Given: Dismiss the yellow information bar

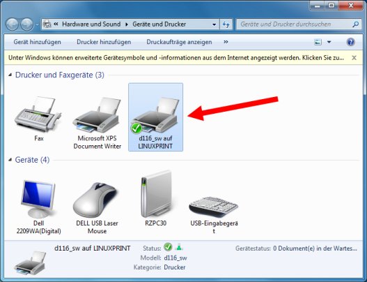Looking at the screenshot, I should (354, 58).
